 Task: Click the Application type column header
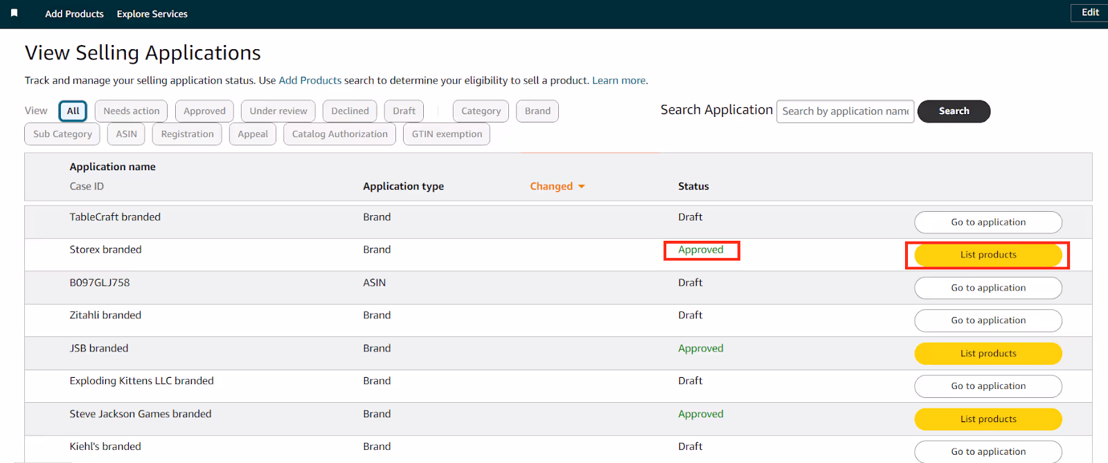click(x=403, y=186)
